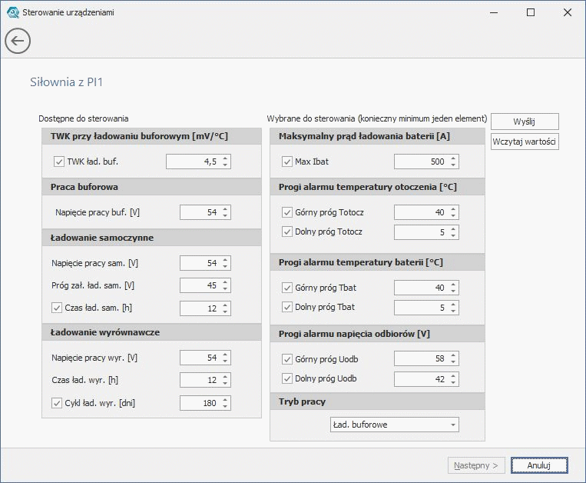The image size is (586, 483).
Task: Toggle Górny próg Totocz checkbox
Action: pyautogui.click(x=287, y=212)
